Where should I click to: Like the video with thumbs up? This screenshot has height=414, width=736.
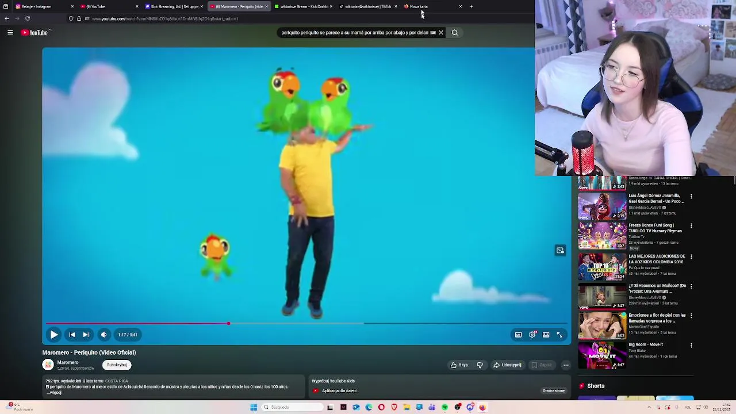pos(459,365)
